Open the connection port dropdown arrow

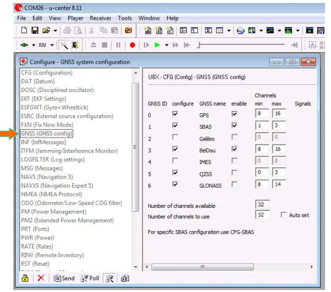pos(34,45)
